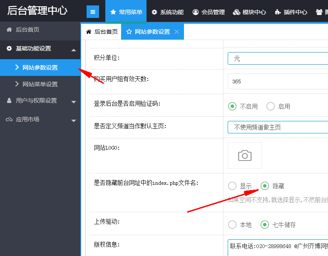Open 网站菜单设置 in the sidebar
This screenshot has width=328, height=256.
(40, 84)
